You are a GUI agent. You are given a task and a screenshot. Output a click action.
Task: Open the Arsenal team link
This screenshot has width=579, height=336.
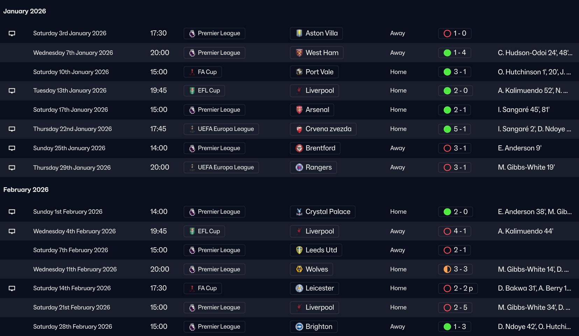[312, 110]
